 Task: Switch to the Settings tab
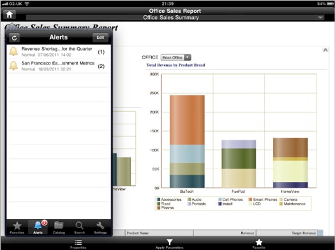tap(100, 228)
